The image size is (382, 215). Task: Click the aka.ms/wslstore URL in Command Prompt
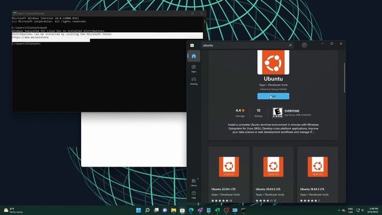click(30, 37)
